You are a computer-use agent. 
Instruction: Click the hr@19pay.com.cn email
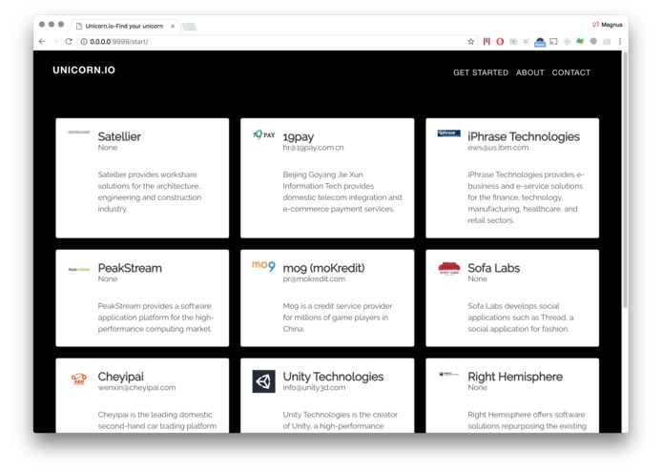313,148
